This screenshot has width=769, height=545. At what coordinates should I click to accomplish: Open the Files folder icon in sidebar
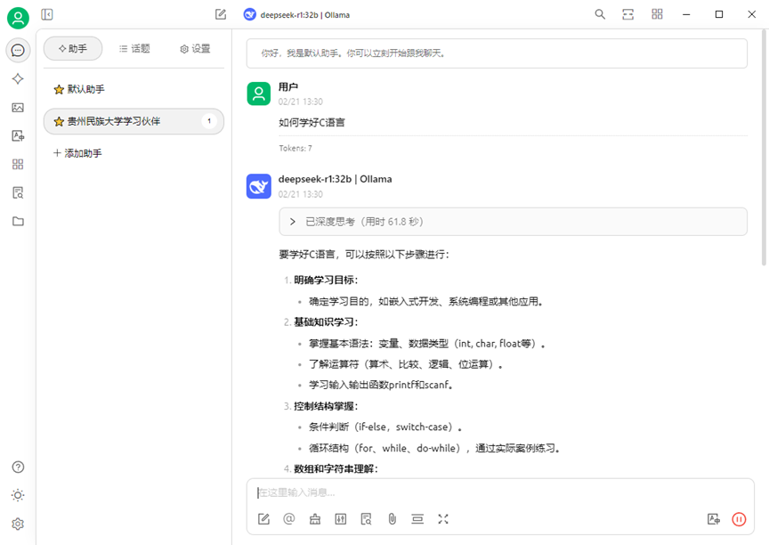[x=18, y=221]
